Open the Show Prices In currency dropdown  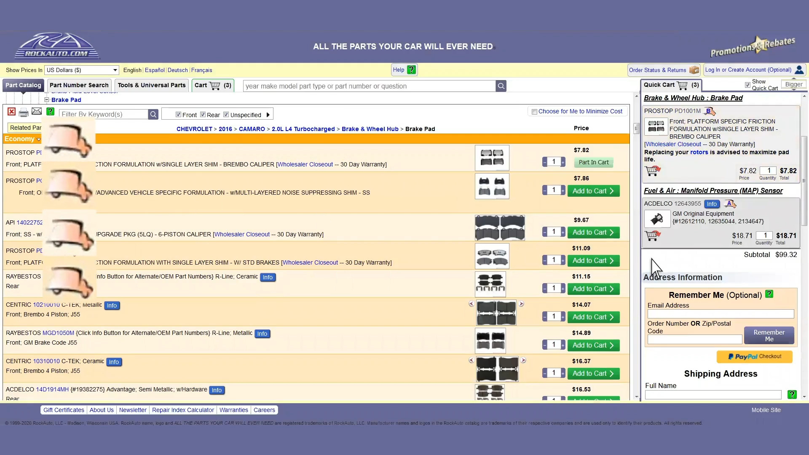82,70
